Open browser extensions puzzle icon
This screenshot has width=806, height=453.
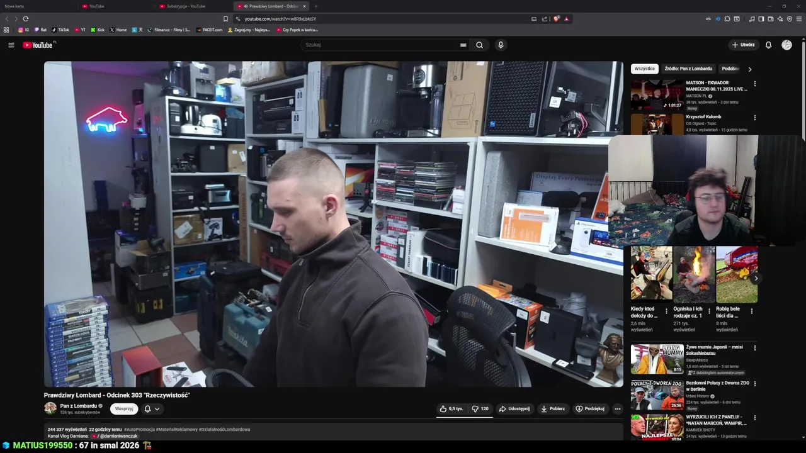[727, 19]
